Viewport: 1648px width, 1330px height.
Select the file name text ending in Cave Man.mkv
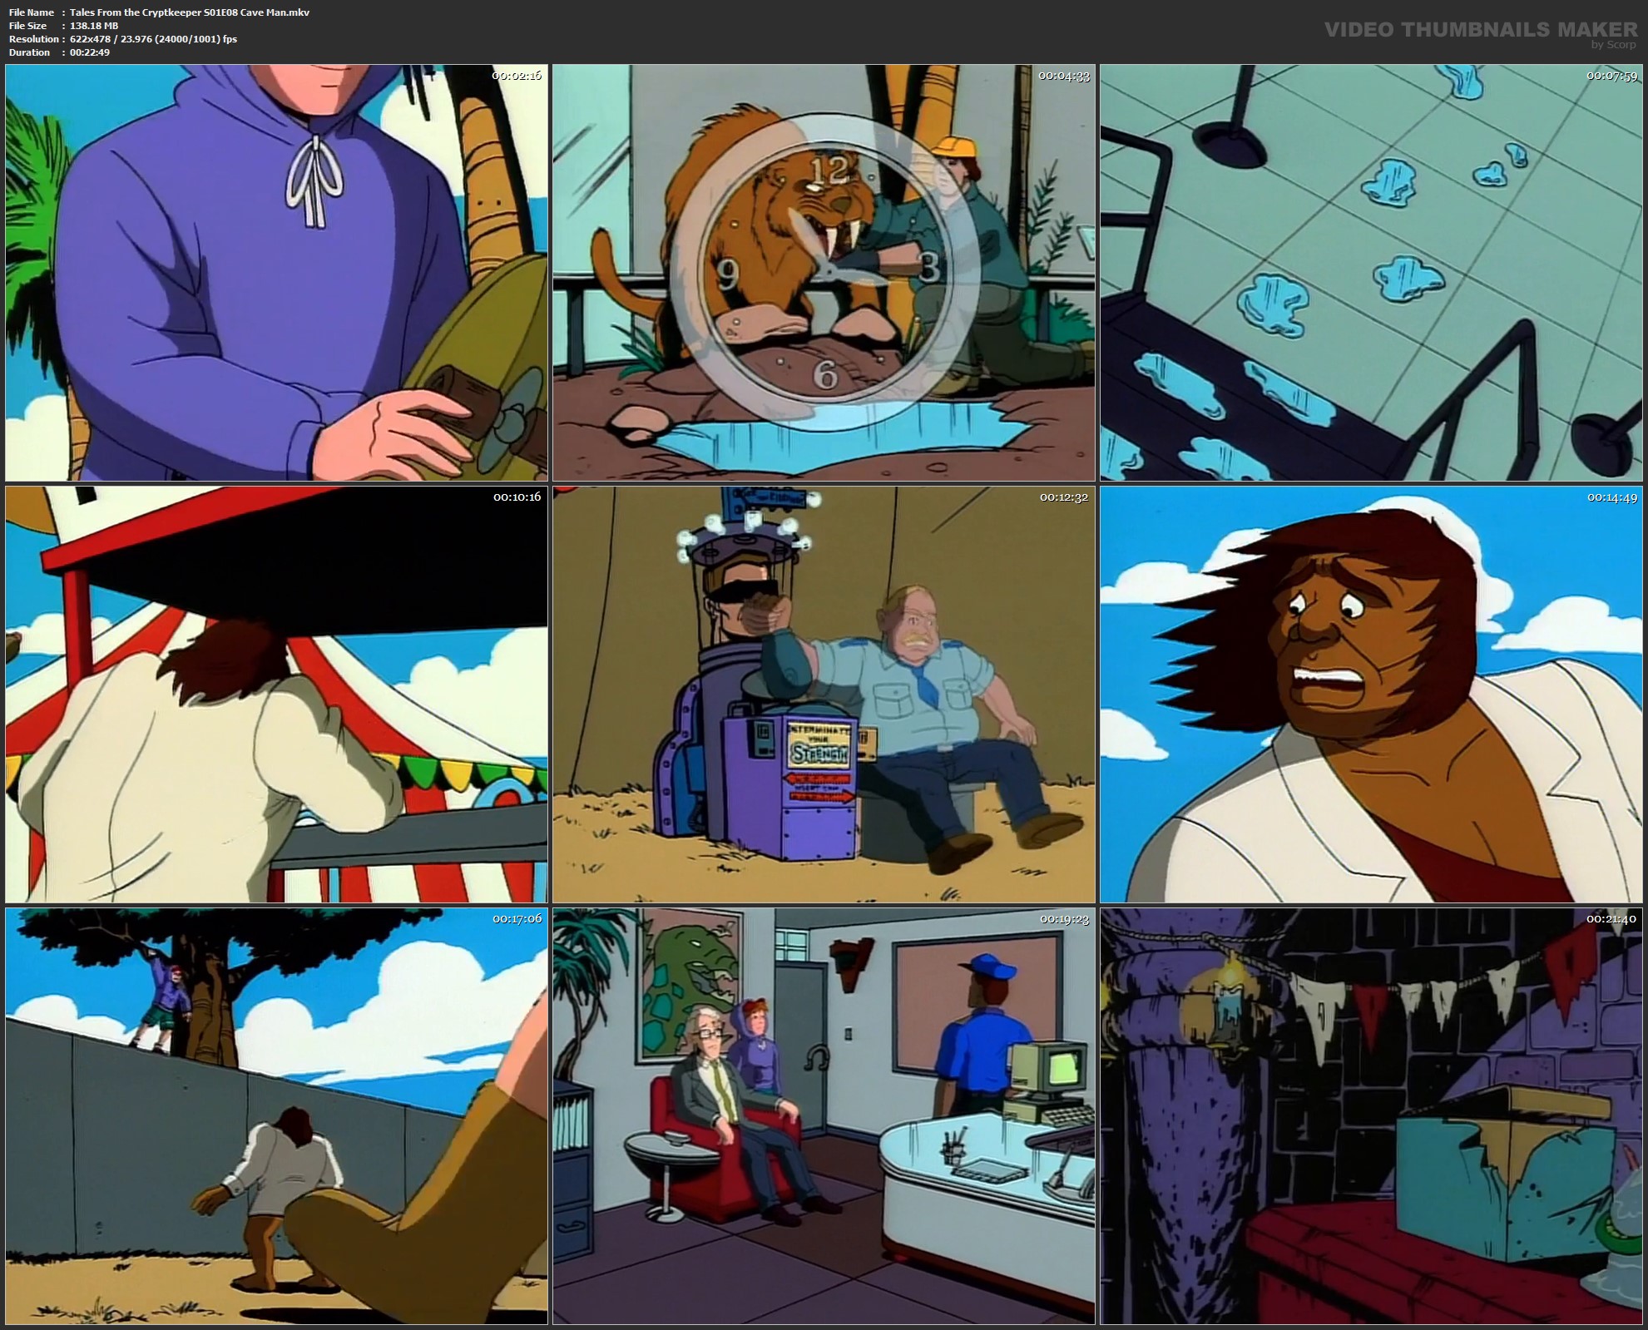(190, 12)
